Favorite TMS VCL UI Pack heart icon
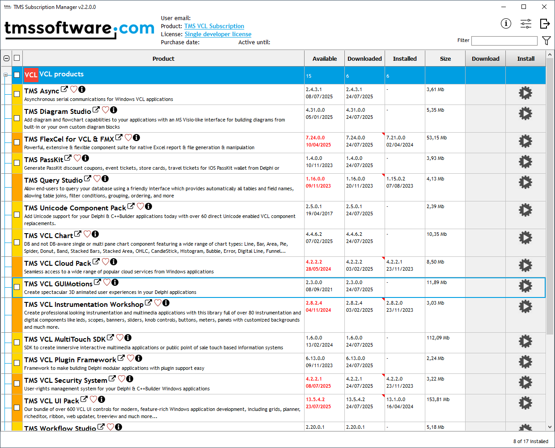The image size is (555, 448). point(93,399)
